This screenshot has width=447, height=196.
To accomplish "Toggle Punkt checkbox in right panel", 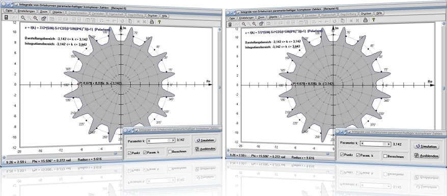I will point(342,155).
